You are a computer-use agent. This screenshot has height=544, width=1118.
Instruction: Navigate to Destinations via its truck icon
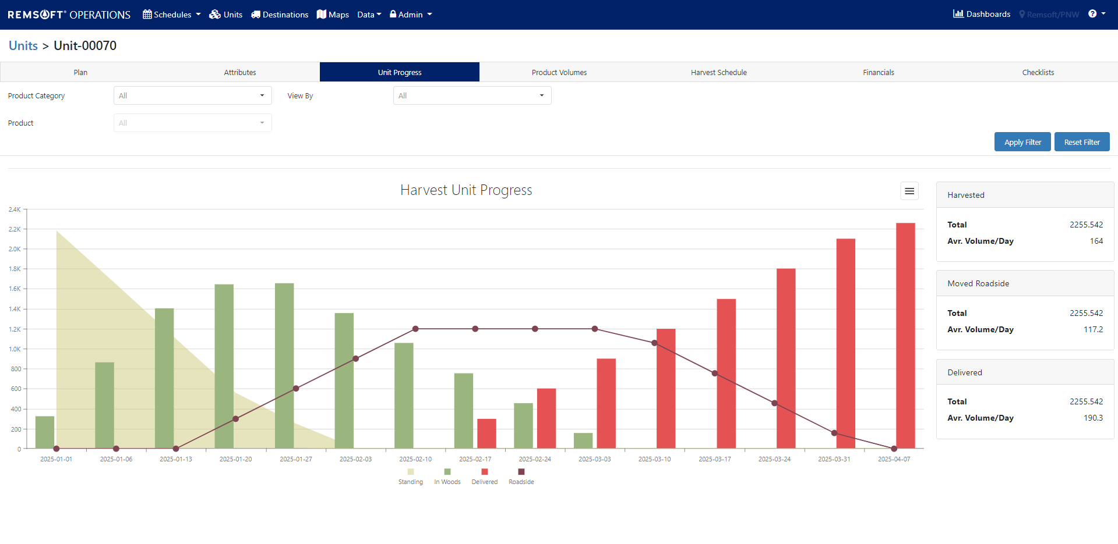tap(256, 14)
